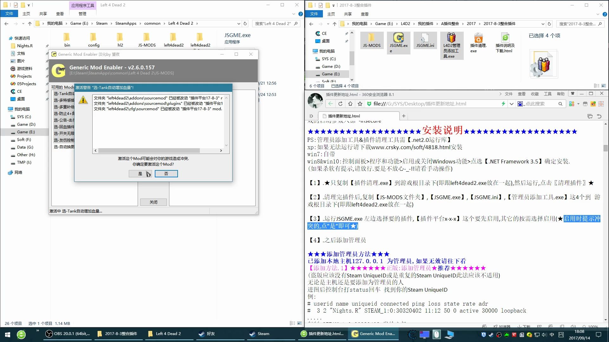Click the 关闭 button in JSGME window
609x342 pixels.
(x=154, y=202)
